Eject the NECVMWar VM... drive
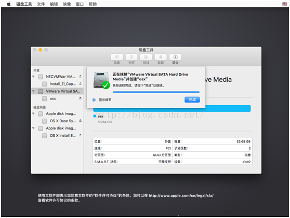Viewport: 290px width, 218px height. coord(80,76)
